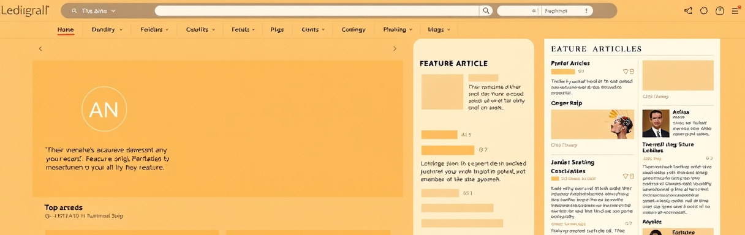
Task: Go to the previous carousel slide
Action: point(40,48)
